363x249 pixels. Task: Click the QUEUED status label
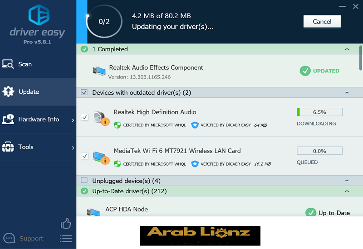307,163
